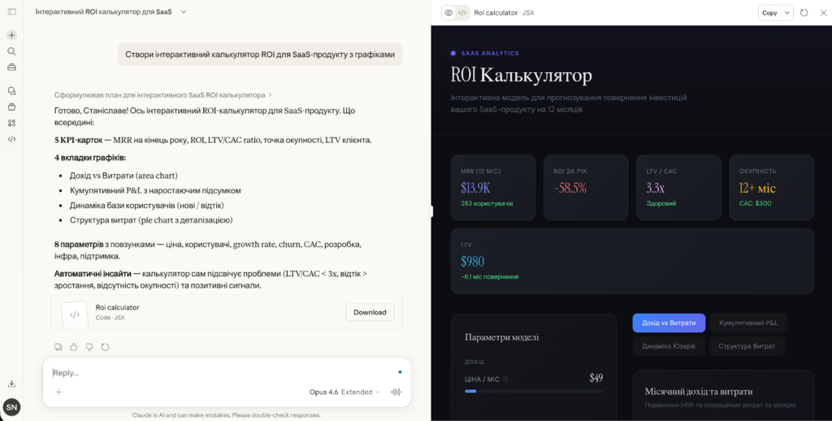Switch artifact to code view toggle
The height and width of the screenshot is (421, 832).
coord(462,13)
